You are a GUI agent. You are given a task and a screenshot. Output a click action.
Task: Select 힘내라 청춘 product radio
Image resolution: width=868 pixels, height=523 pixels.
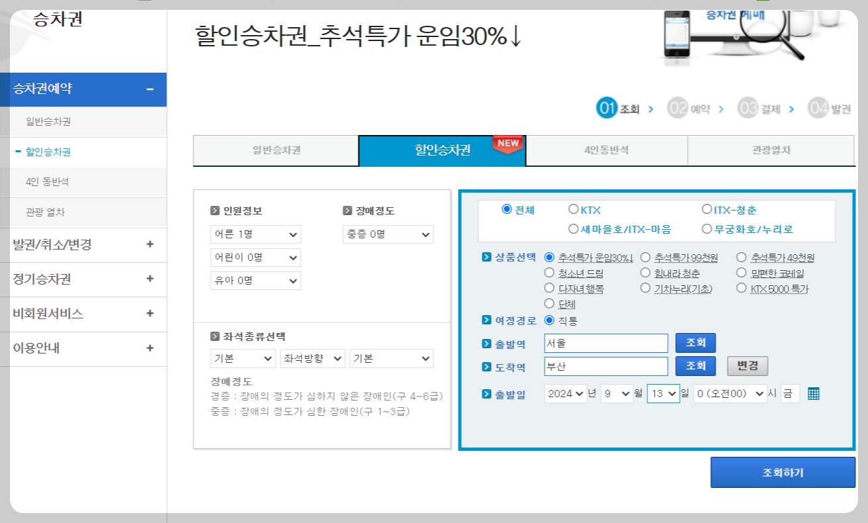tap(645, 273)
